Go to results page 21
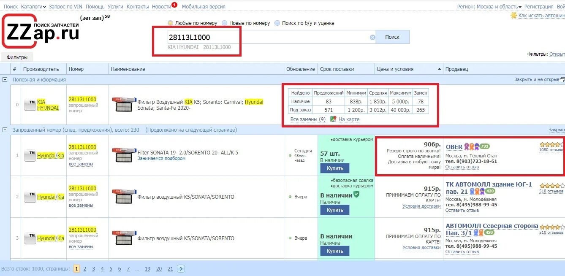Viewport: 565px width, 276px height. [x=170, y=268]
